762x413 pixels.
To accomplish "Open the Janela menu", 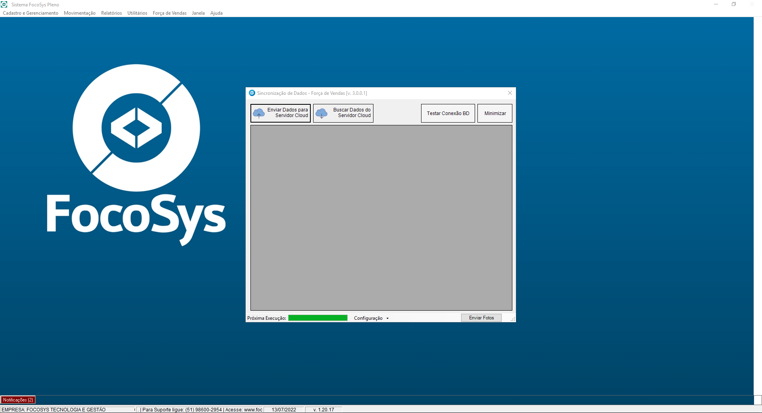I will (198, 13).
